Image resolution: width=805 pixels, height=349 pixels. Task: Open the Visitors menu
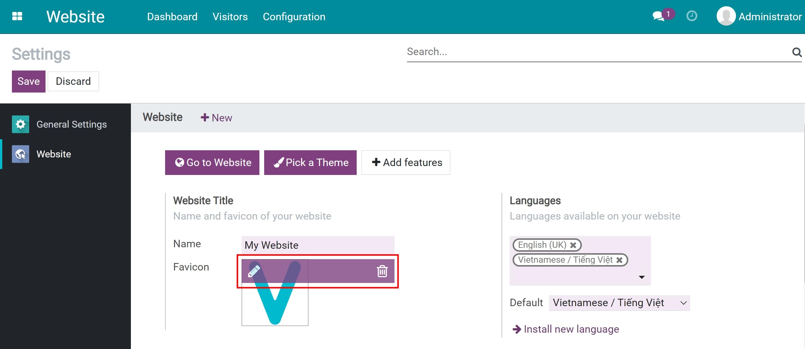click(230, 17)
